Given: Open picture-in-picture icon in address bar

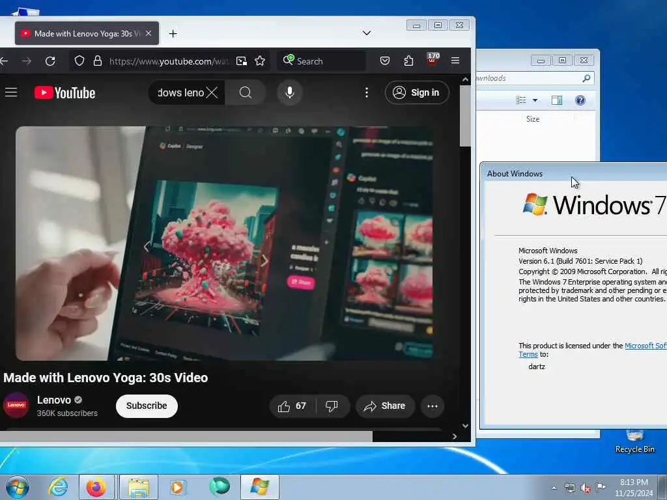Looking at the screenshot, I should 242,61.
